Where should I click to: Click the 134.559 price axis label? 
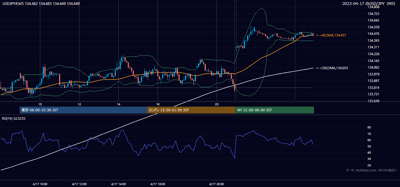tap(373, 27)
